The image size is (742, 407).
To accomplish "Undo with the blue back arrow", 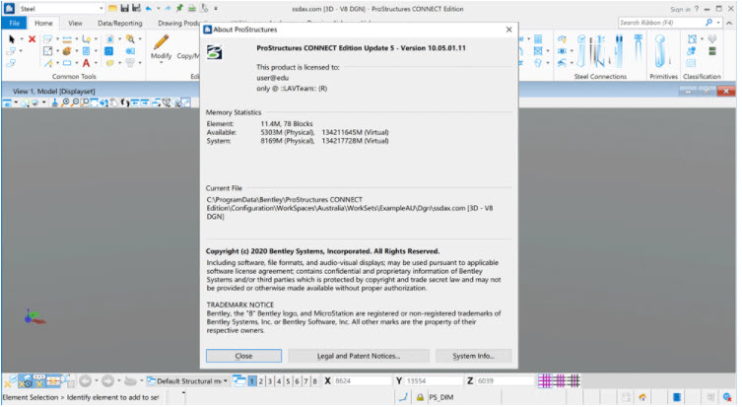I will [149, 9].
